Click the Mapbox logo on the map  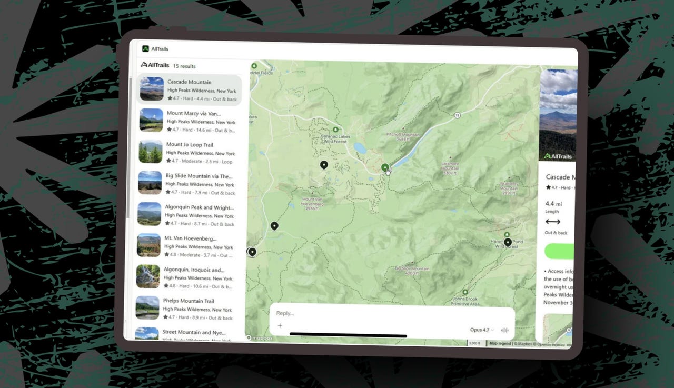(260, 338)
